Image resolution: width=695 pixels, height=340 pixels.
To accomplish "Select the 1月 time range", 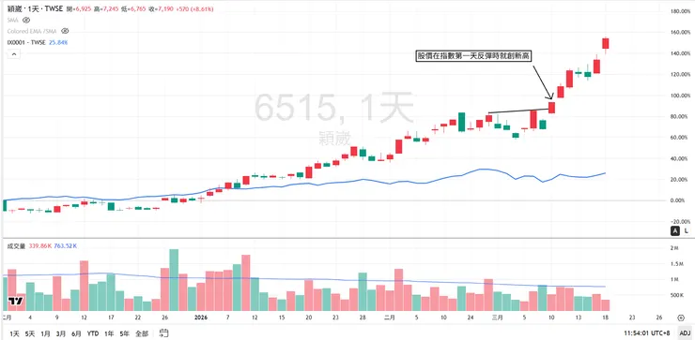I will point(45,333).
